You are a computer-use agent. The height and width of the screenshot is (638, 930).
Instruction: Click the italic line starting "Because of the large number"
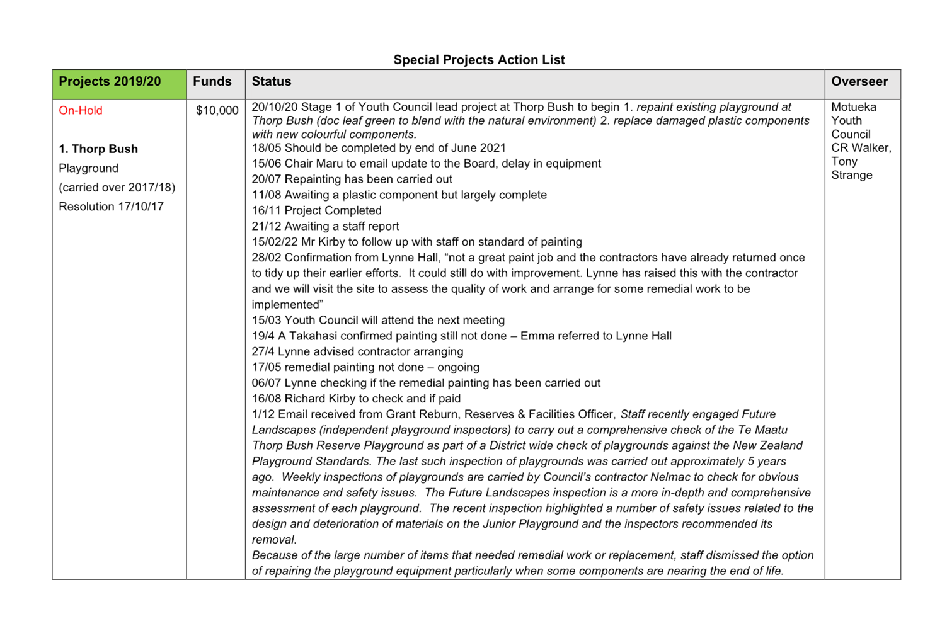click(532, 555)
